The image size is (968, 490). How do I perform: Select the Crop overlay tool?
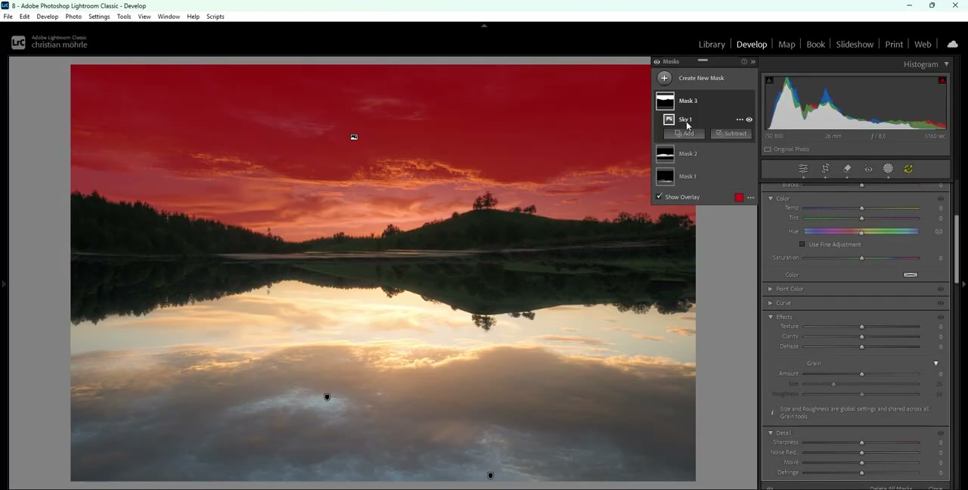tap(826, 169)
